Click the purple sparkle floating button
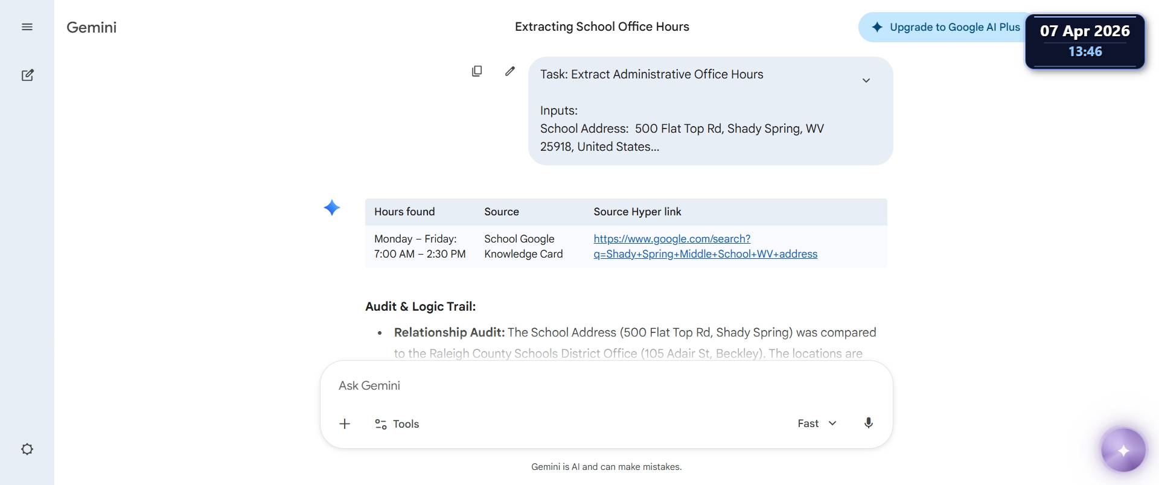The width and height of the screenshot is (1159, 485). pyautogui.click(x=1123, y=451)
